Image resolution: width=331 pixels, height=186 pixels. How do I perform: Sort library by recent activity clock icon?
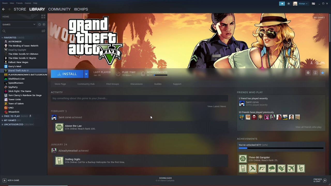tap(40, 24)
